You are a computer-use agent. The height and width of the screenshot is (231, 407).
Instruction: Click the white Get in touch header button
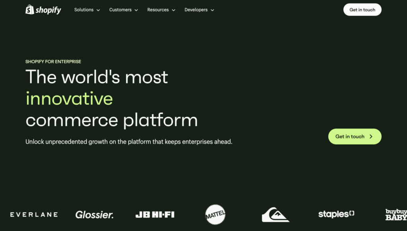362,10
